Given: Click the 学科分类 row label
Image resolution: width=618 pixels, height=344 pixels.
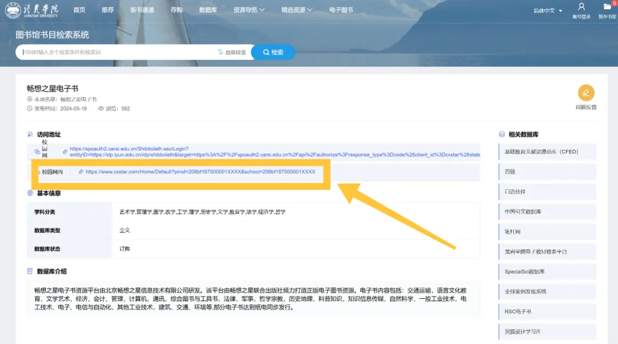Looking at the screenshot, I should (45, 212).
